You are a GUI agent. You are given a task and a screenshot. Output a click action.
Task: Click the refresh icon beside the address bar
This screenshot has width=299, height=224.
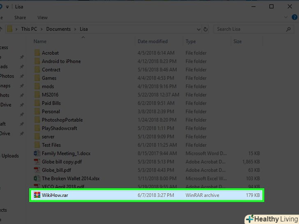205,29
